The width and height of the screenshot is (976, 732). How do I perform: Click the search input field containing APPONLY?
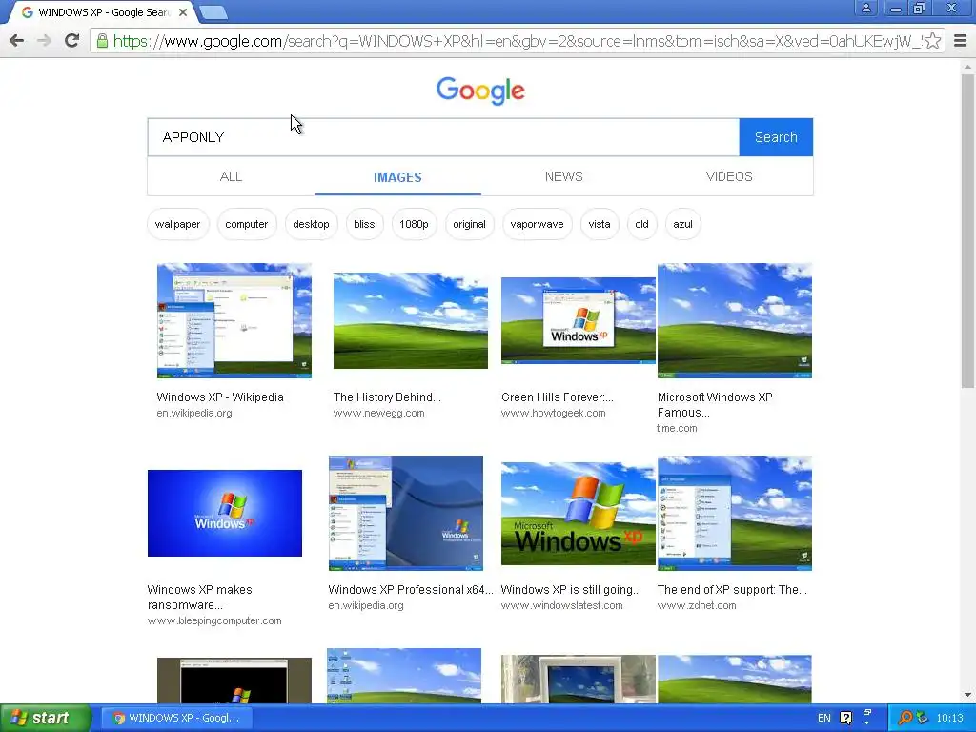coord(443,137)
